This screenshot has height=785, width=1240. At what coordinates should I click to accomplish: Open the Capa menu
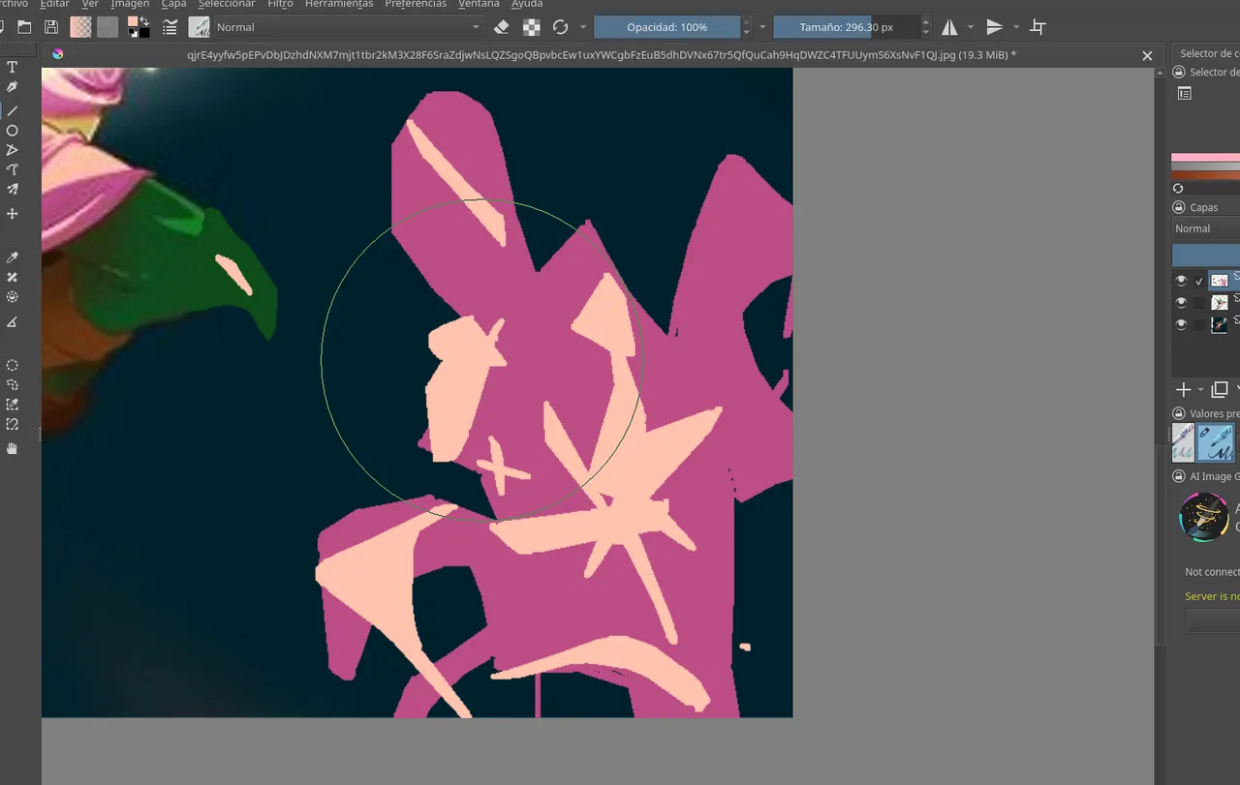pos(173,4)
